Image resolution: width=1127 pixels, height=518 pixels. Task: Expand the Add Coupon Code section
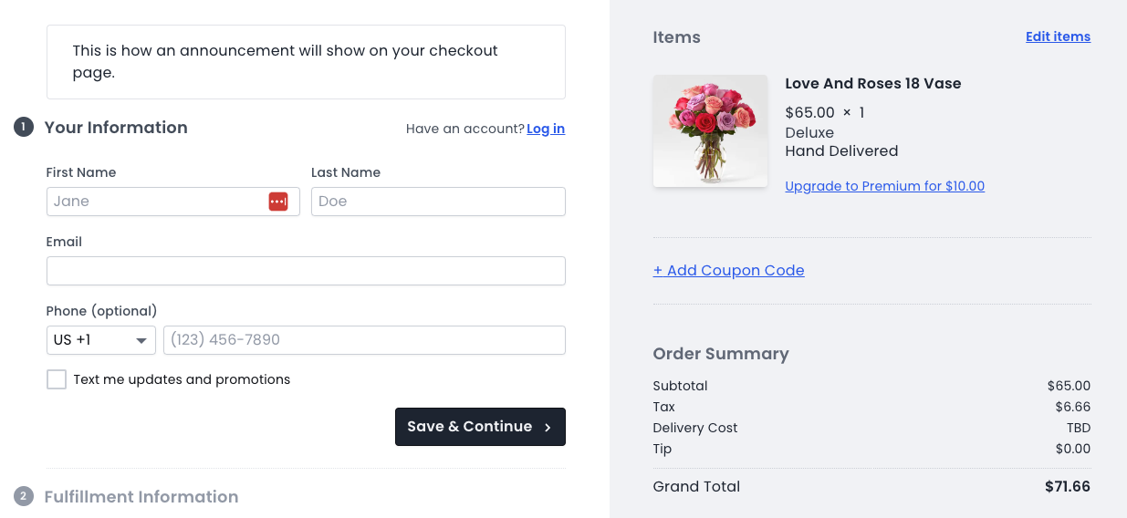(729, 271)
